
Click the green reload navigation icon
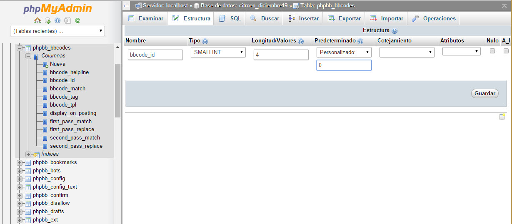click(77, 20)
